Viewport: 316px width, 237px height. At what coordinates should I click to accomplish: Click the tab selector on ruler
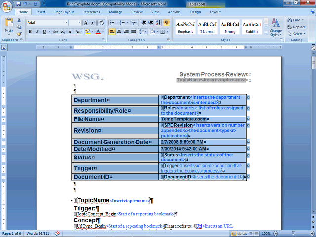tap(4, 48)
